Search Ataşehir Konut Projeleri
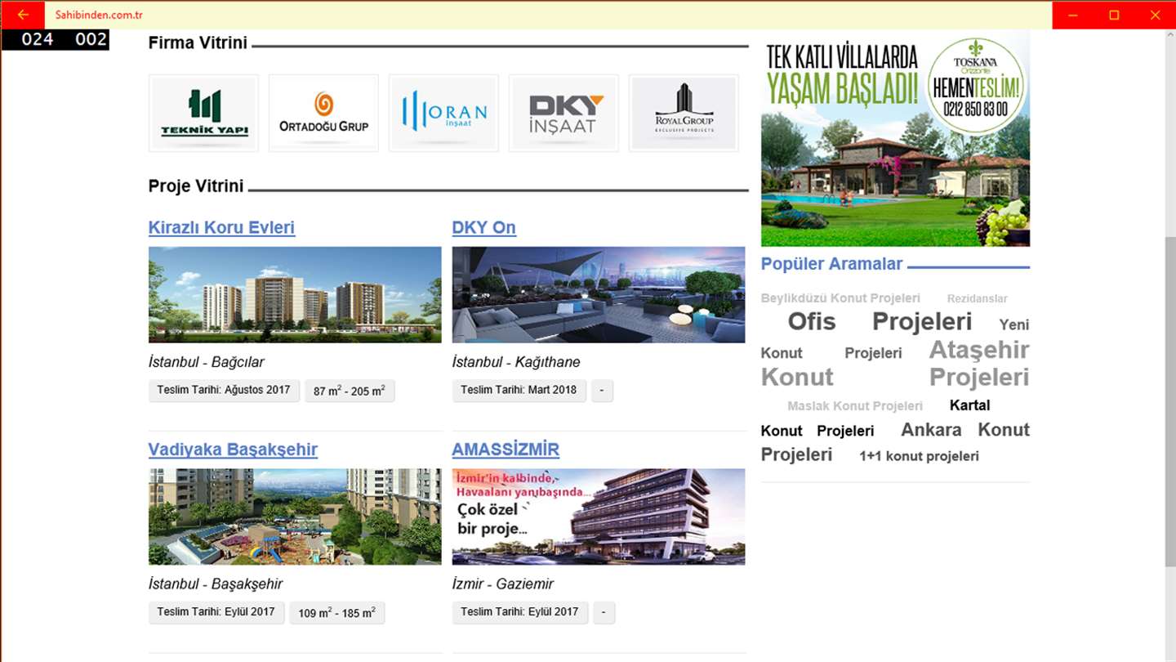Image resolution: width=1176 pixels, height=662 pixels. [x=895, y=363]
